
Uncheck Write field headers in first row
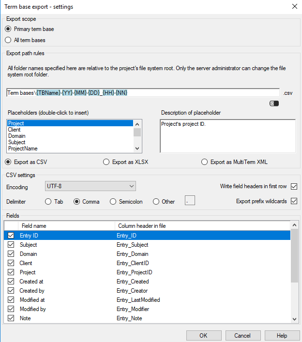click(293, 186)
